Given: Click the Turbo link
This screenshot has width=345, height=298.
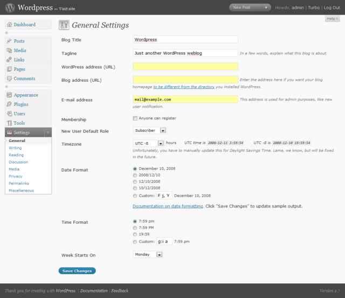Looking at the screenshot, I should click(314, 8).
